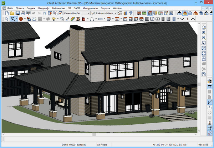Click Fill Window icon with four arrows
Image resolution: width=214 pixels, height=148 pixels.
(204, 53)
